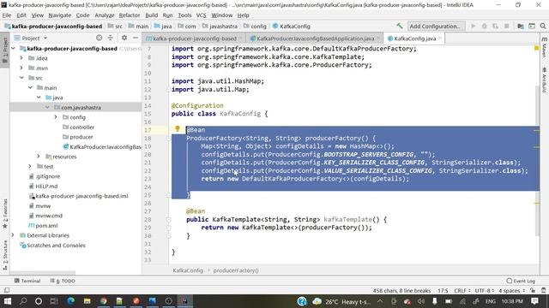Image resolution: width=549 pixels, height=308 pixels.
Task: Click the Run Anything window icon
Action: [x=532, y=27]
